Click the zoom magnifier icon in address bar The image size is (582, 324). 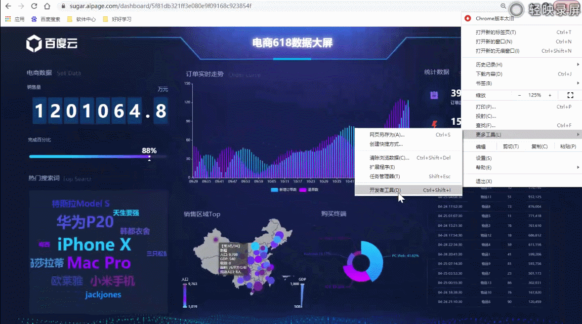point(503,6)
